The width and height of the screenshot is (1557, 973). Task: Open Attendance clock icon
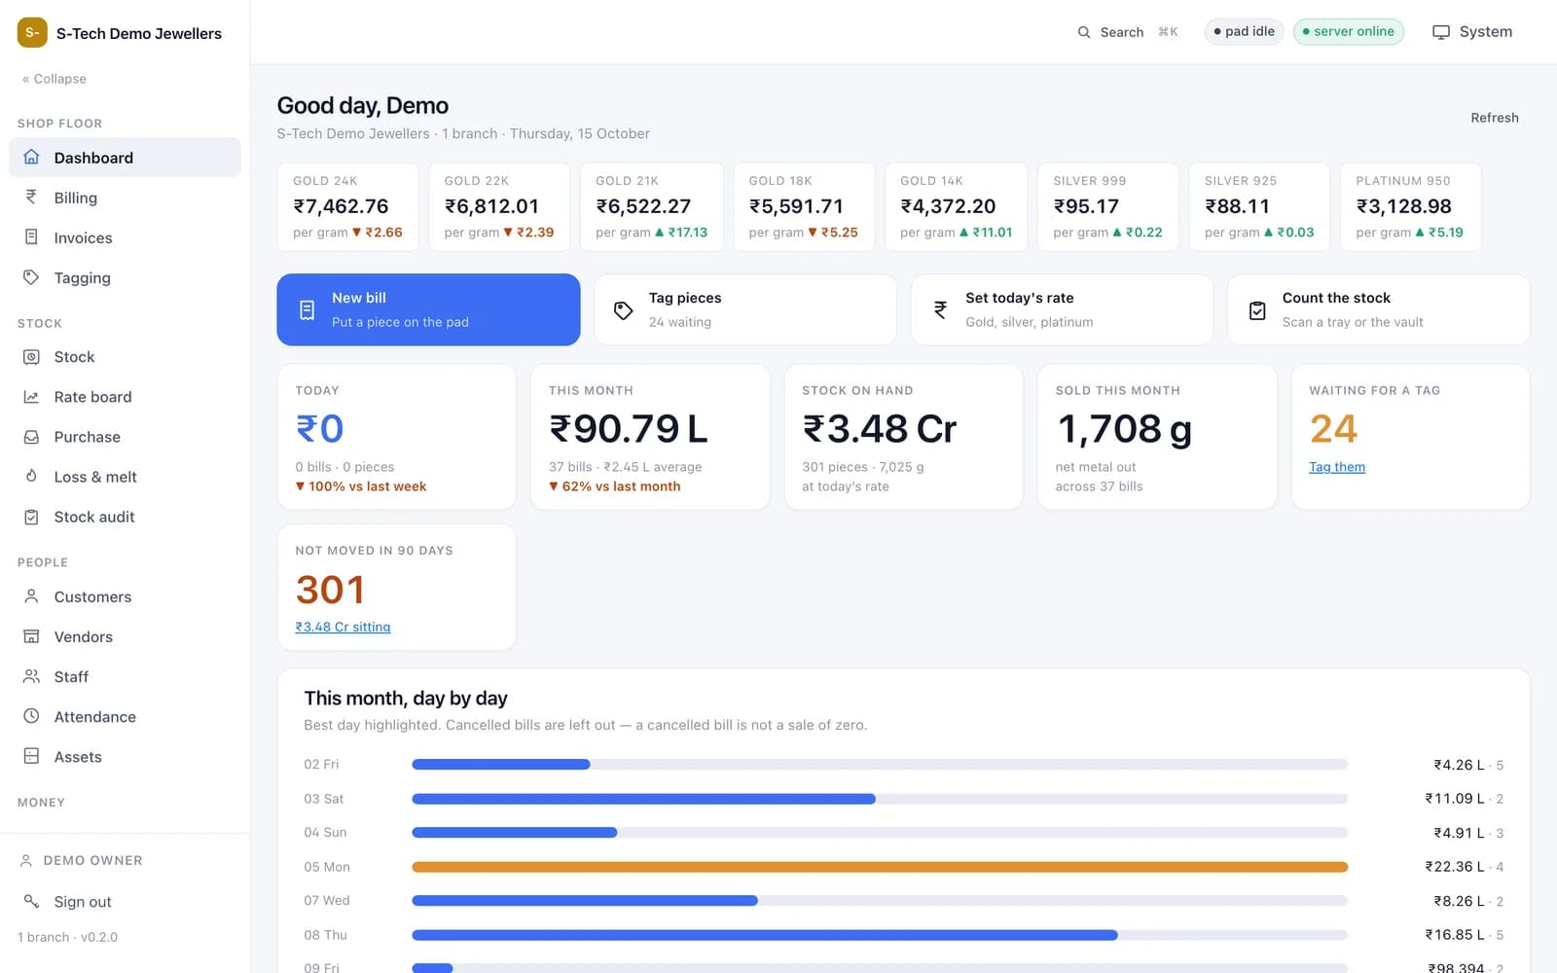click(x=31, y=716)
